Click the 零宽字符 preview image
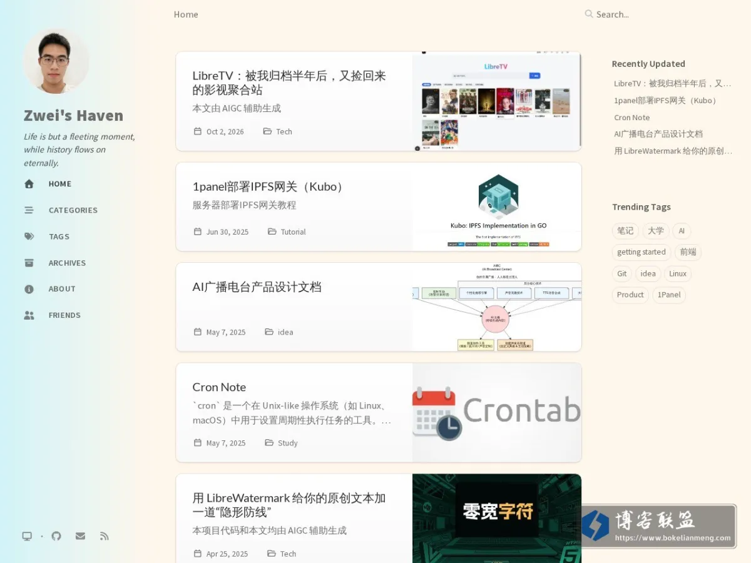The height and width of the screenshot is (563, 751). 497,519
